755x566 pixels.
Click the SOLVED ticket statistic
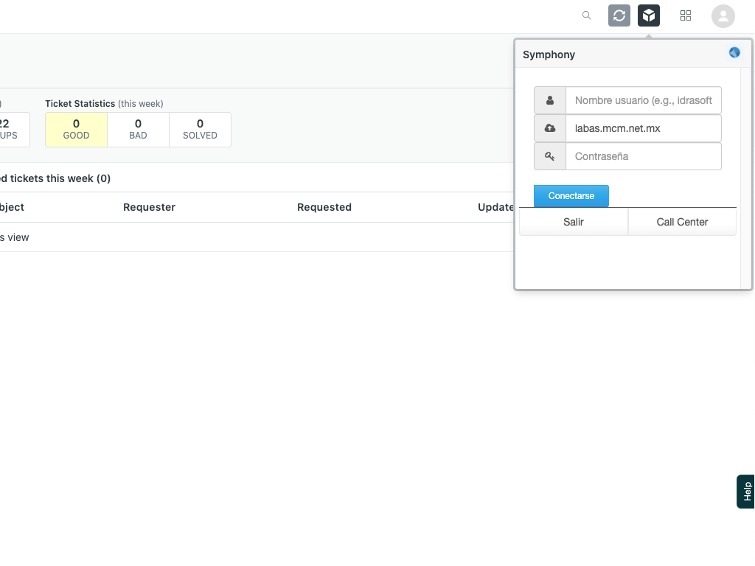tap(200, 130)
